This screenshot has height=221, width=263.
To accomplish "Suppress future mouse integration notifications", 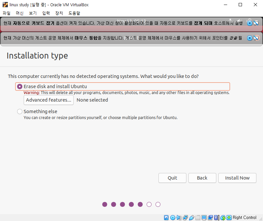I will (x=256, y=38).
